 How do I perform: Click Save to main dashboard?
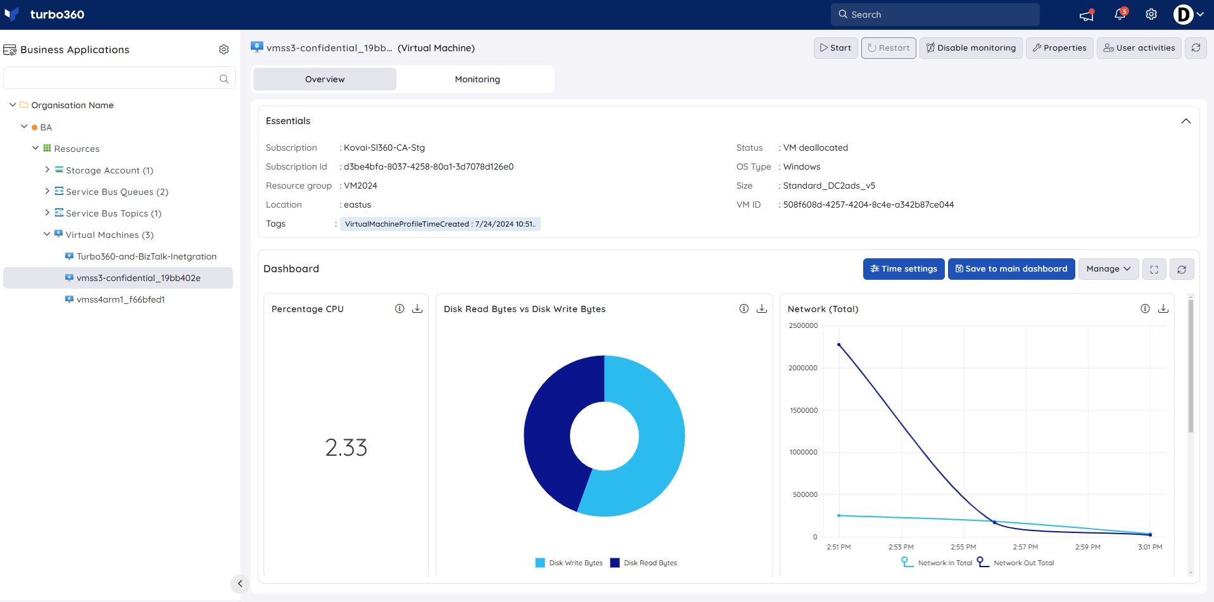pos(1011,269)
